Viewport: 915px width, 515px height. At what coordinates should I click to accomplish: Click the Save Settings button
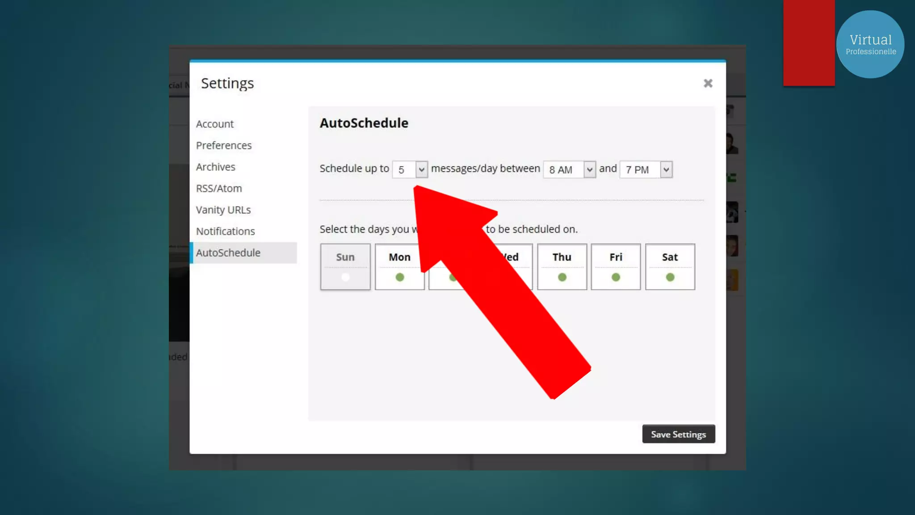(x=678, y=434)
